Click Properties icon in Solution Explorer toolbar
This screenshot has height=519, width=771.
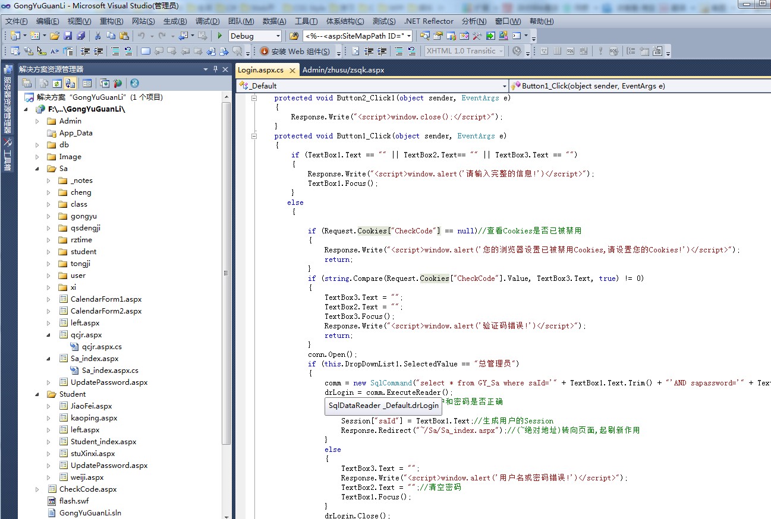coord(27,83)
